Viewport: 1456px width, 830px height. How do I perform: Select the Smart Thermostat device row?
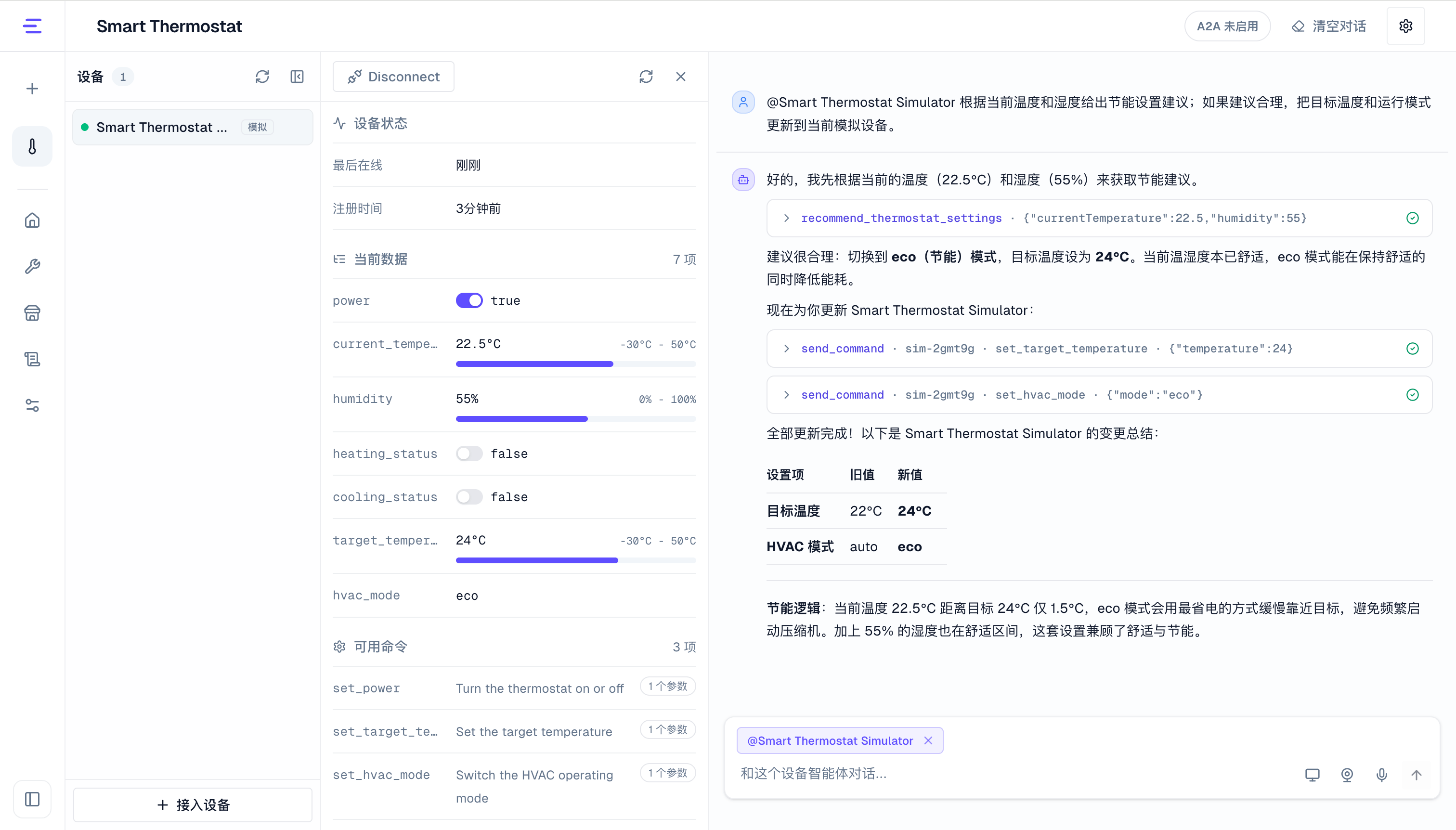pyautogui.click(x=193, y=127)
